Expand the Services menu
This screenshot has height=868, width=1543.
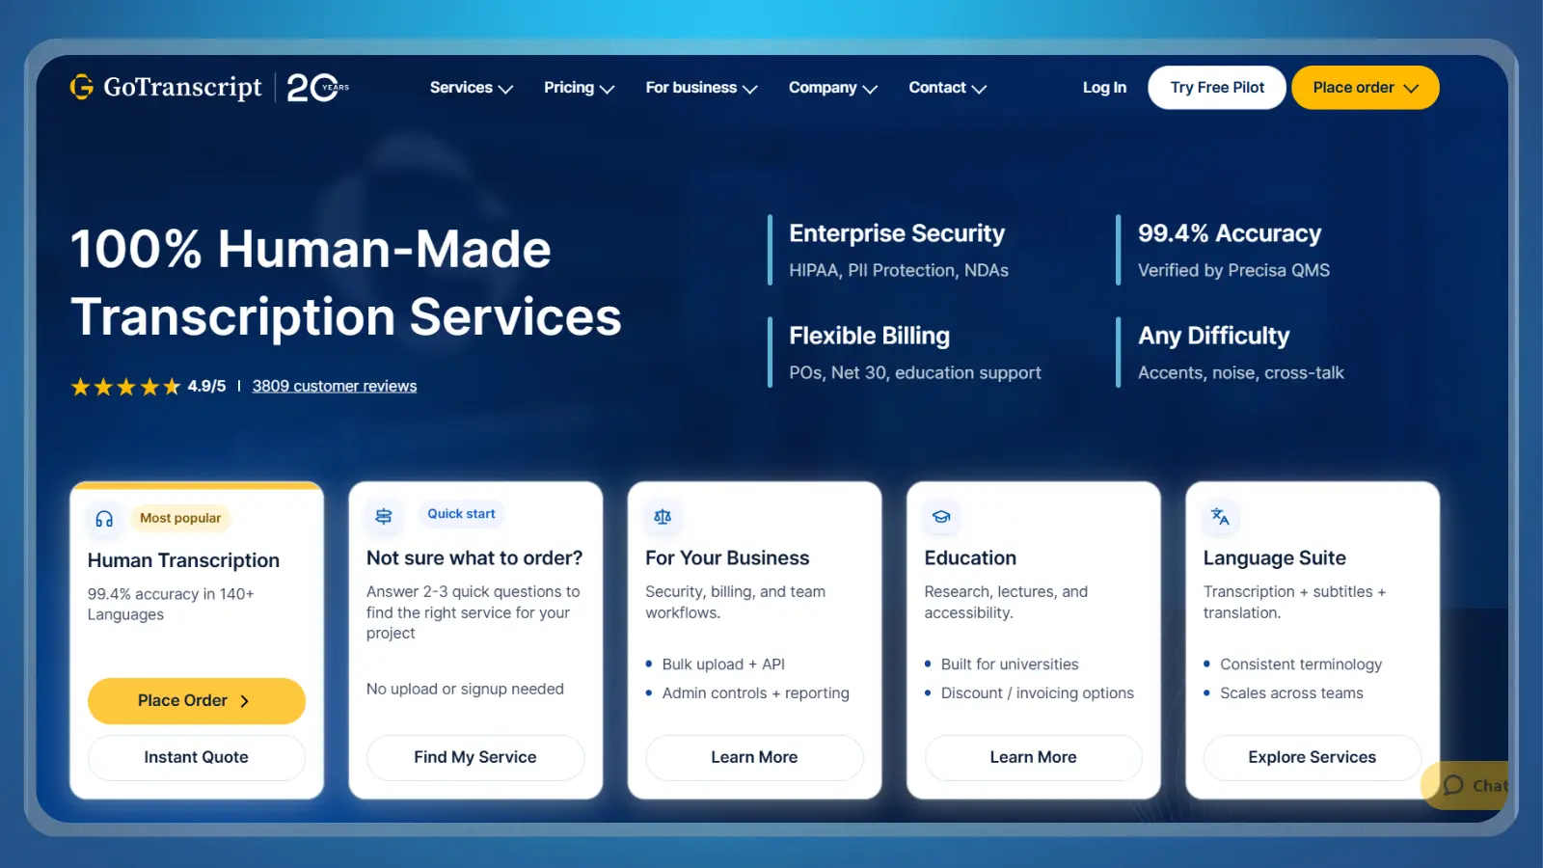tap(471, 88)
